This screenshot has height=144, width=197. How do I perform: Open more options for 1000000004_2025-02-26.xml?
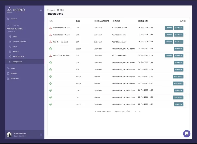[x=186, y=90]
